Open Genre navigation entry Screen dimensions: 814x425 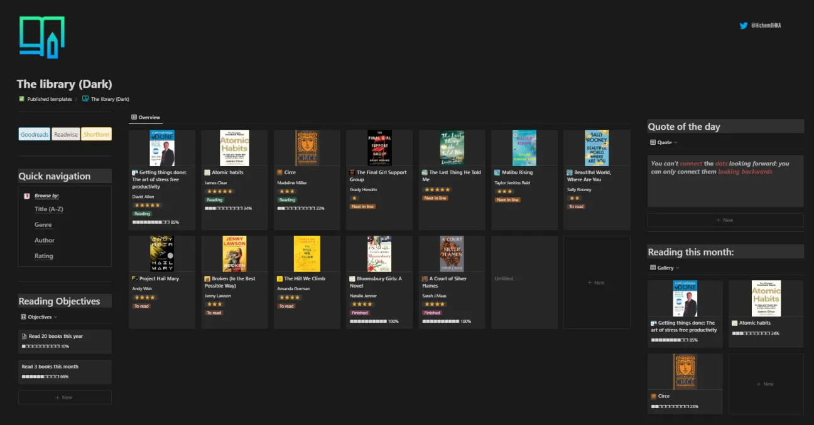coord(43,225)
